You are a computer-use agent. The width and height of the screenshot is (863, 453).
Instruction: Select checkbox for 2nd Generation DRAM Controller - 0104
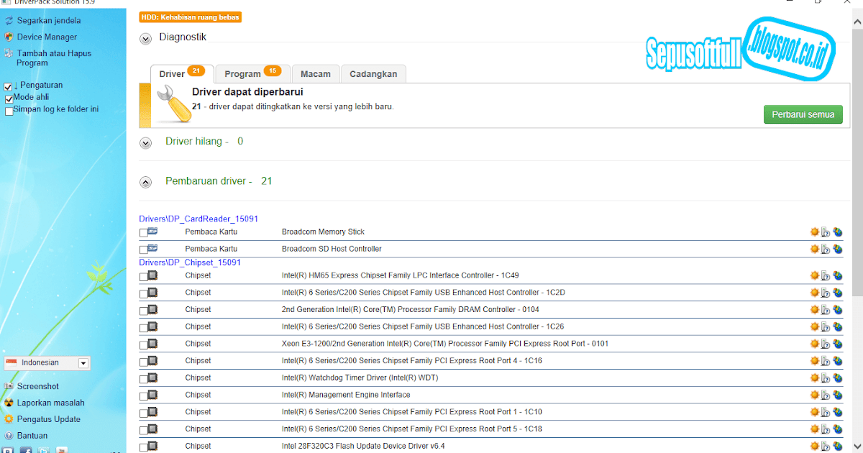pyautogui.click(x=144, y=311)
